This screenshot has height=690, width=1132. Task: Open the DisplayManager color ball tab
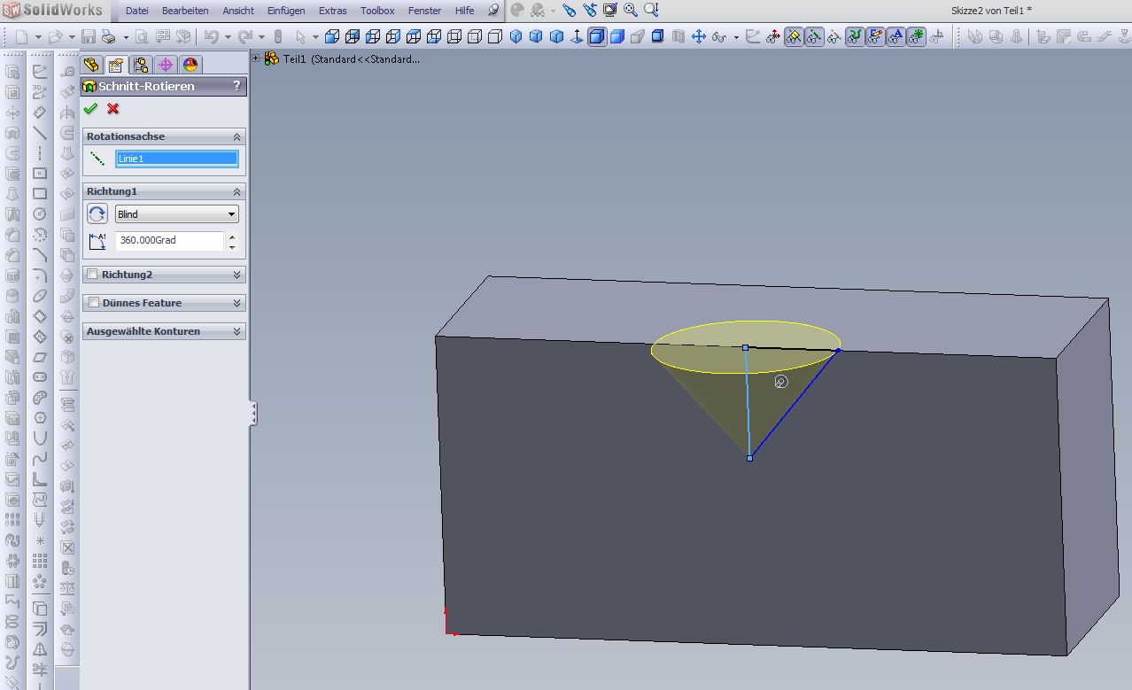click(x=190, y=65)
